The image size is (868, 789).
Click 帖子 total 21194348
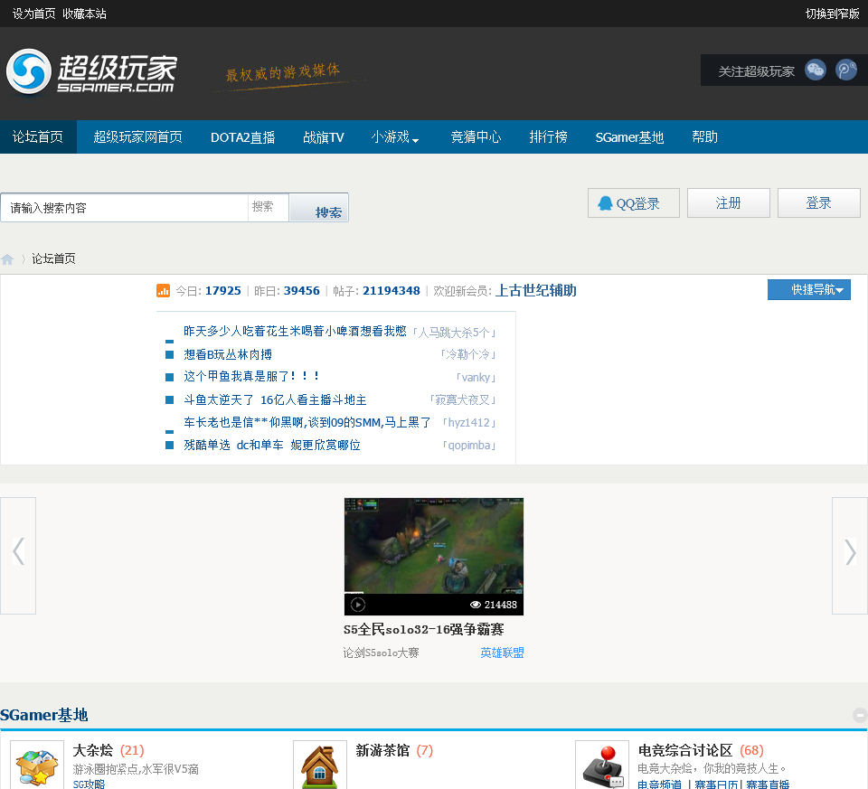[392, 290]
